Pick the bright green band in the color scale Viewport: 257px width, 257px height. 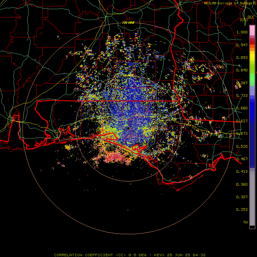click(x=252, y=78)
